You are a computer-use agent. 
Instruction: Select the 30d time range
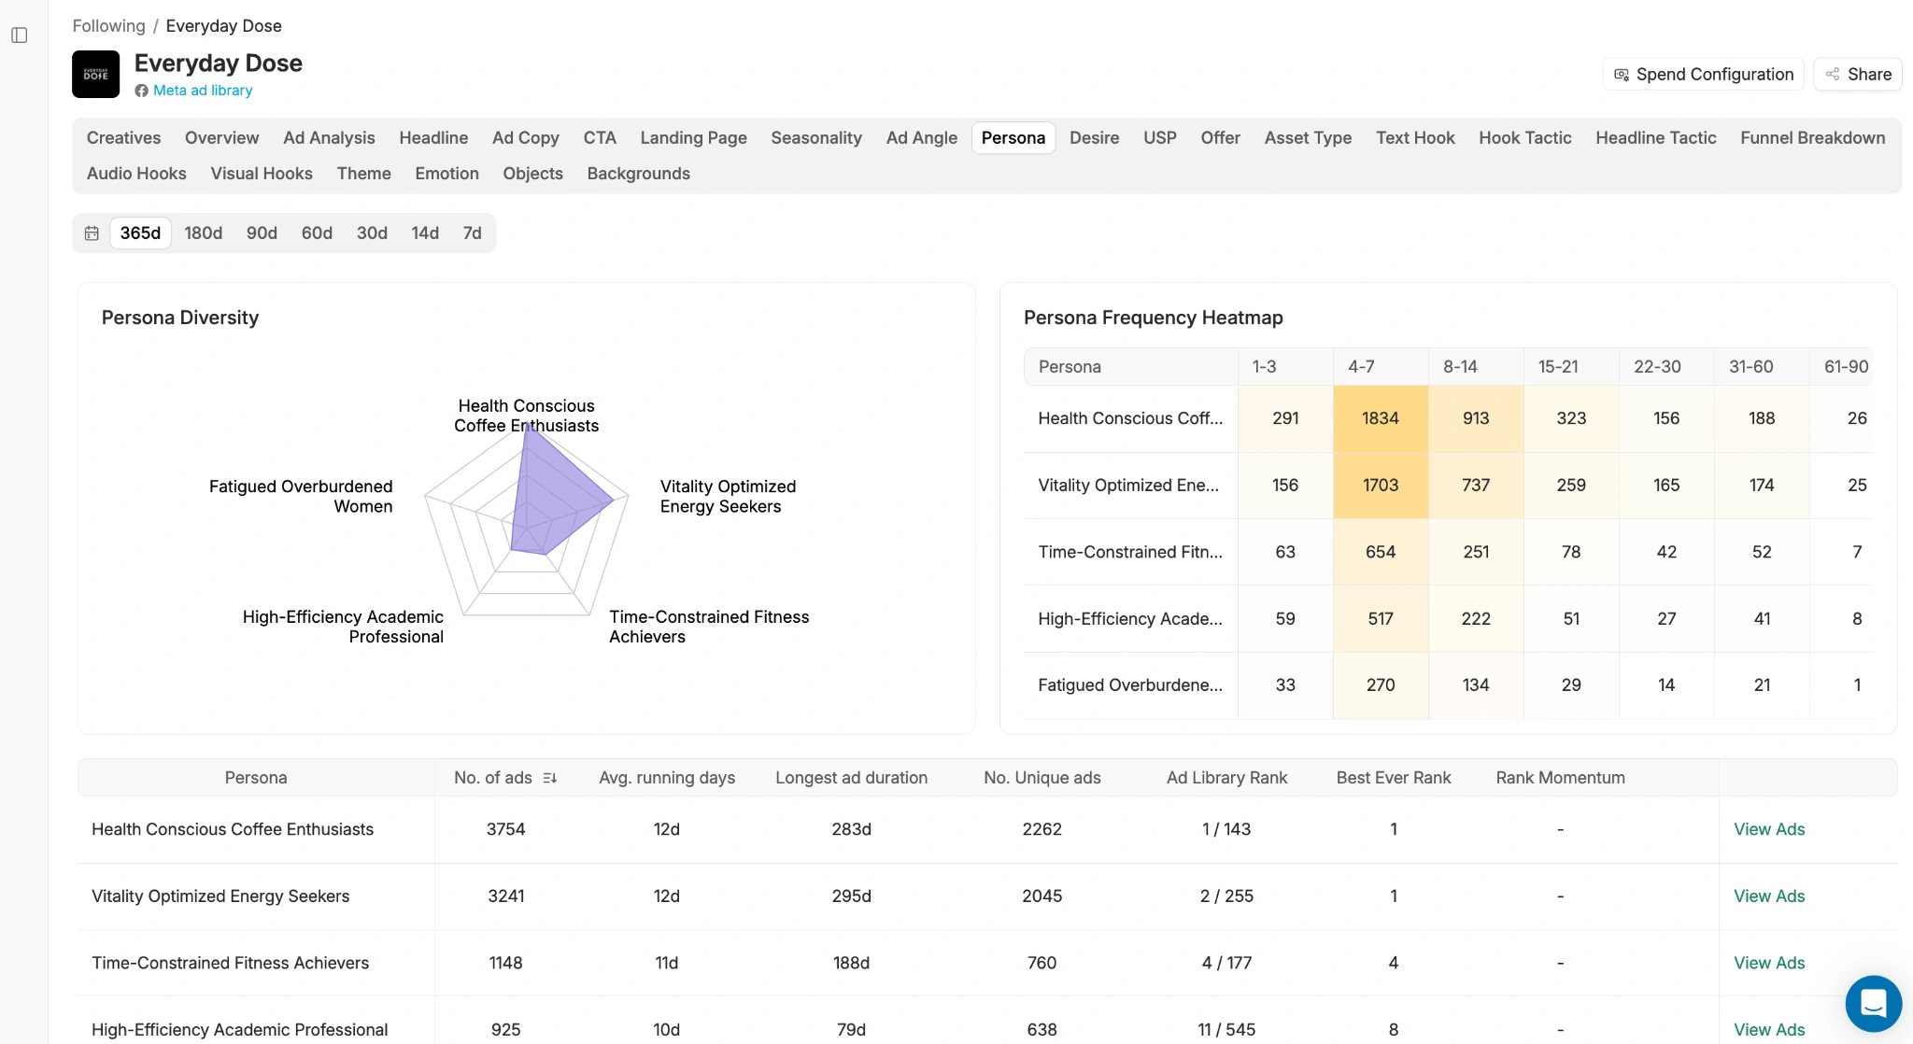(372, 233)
